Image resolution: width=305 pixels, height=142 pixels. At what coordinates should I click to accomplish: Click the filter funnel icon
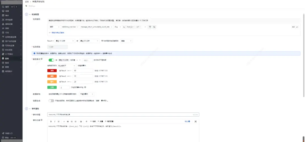click(150, 27)
